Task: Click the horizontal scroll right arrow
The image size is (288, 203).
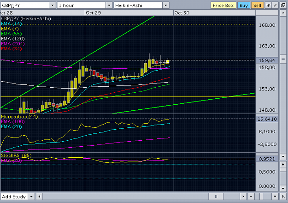Action: [243, 197]
